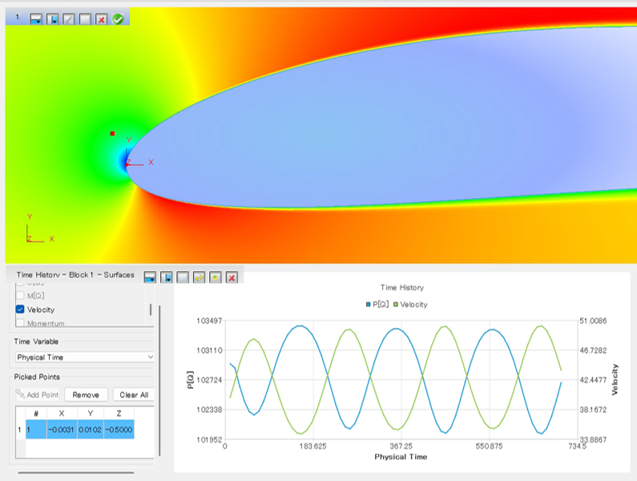Click the Y column header in points table
Screen dimensions: 637x481
91,413
